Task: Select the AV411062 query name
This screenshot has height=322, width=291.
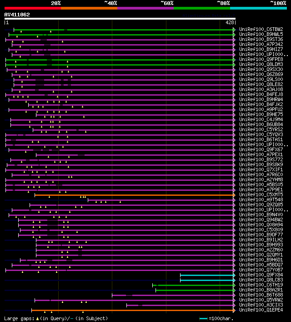Action: [17, 15]
